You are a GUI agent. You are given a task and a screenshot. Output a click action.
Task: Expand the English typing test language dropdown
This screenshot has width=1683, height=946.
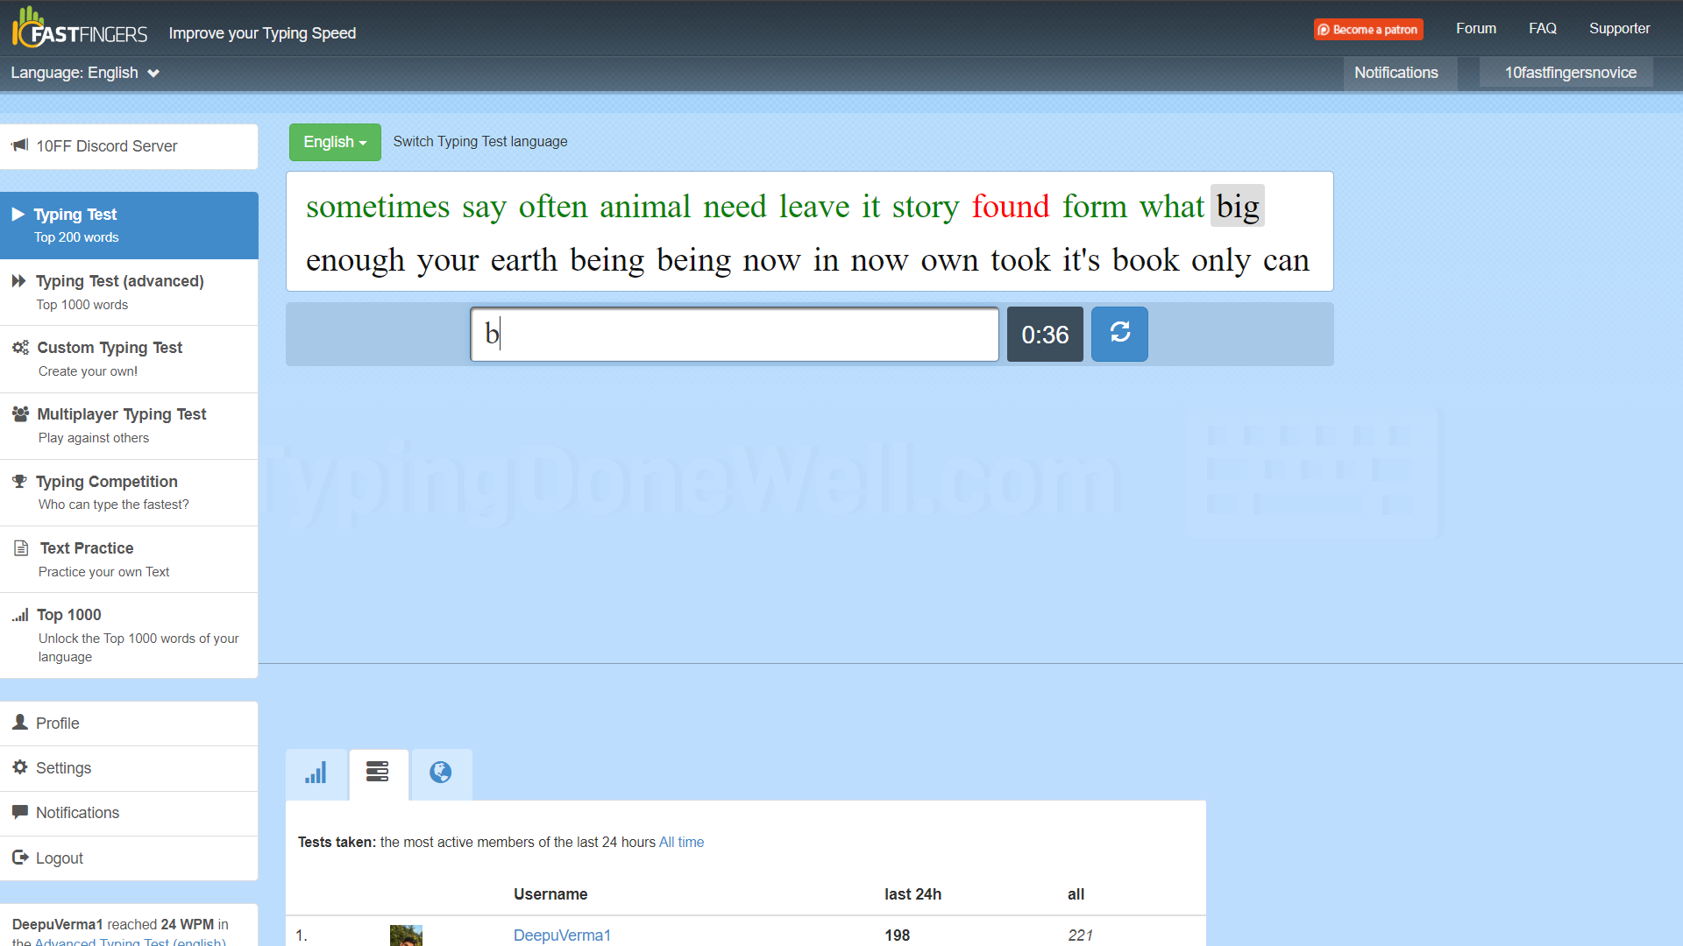(x=333, y=141)
